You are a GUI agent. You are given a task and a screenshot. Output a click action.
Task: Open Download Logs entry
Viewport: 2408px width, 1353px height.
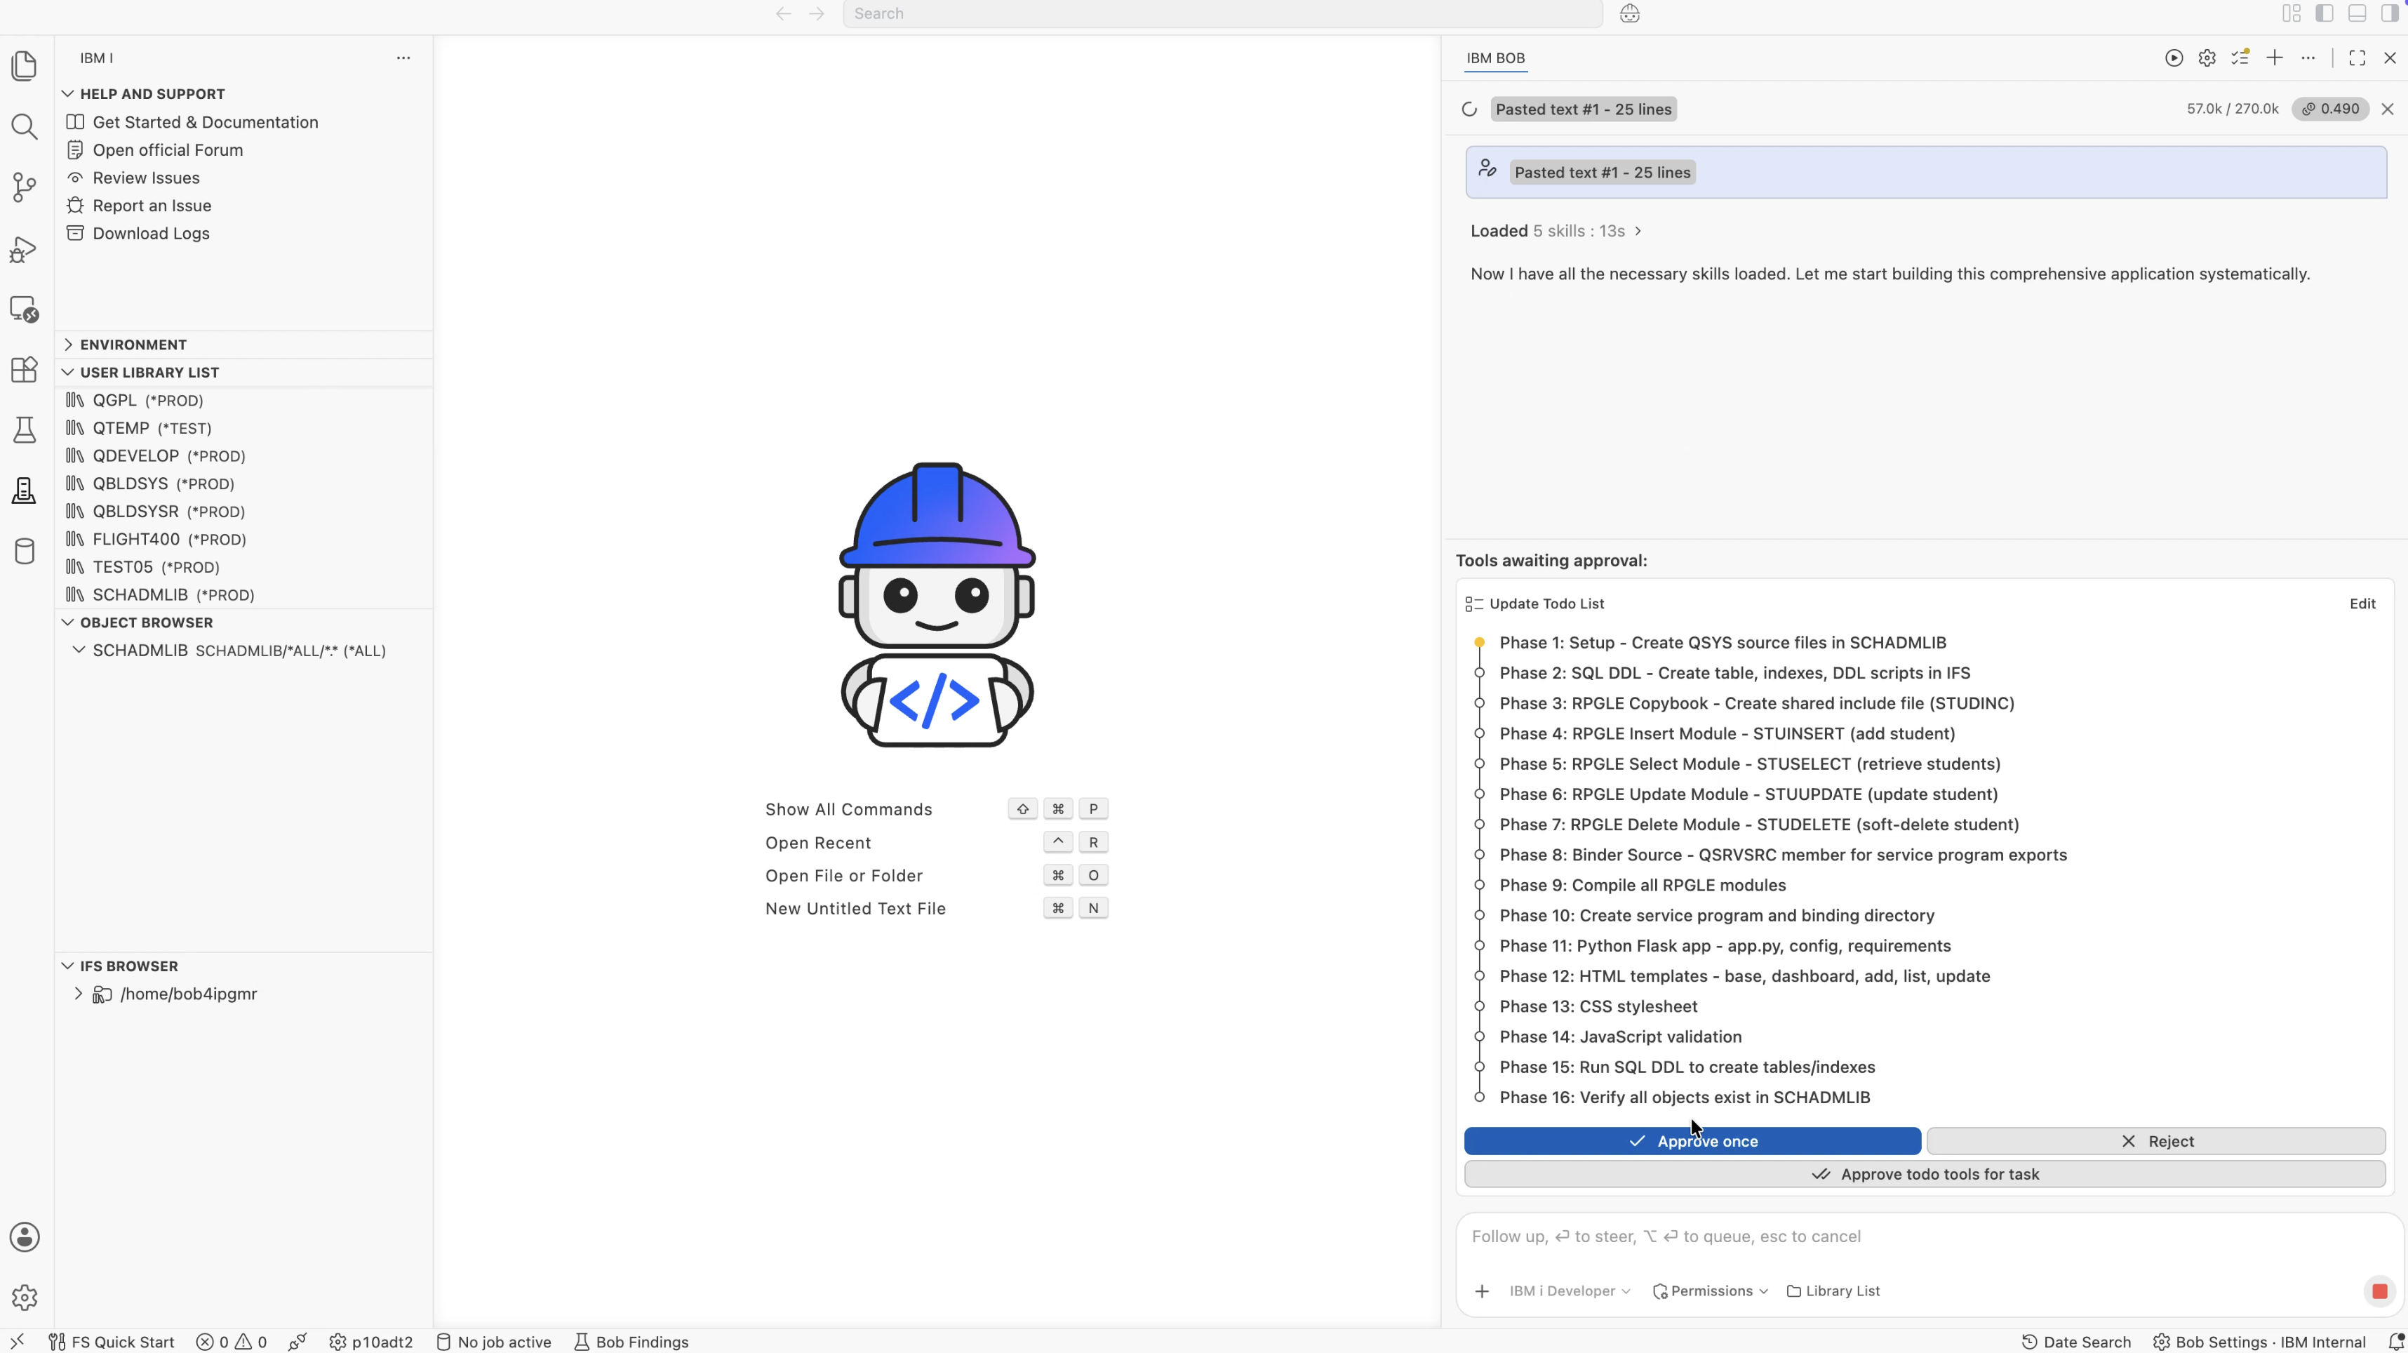pyautogui.click(x=150, y=234)
